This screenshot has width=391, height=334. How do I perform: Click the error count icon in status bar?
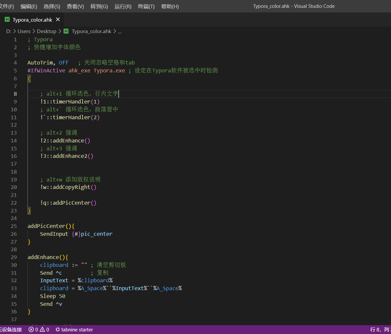click(31, 329)
